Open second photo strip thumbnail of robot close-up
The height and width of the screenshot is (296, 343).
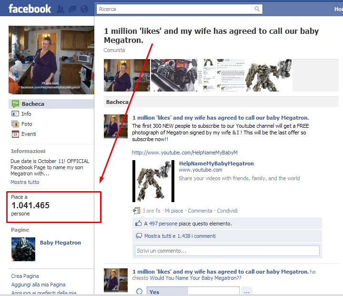coord(174,75)
